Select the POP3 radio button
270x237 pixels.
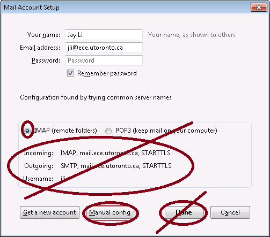[x=108, y=131]
